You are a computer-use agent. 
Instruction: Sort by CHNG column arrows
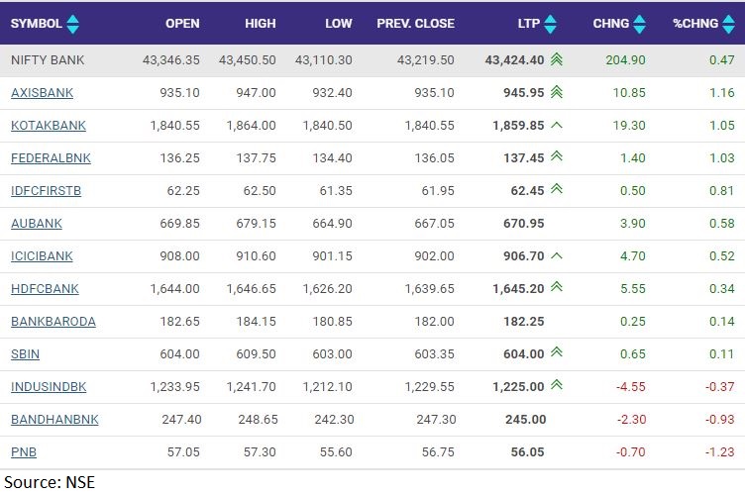coord(638,24)
